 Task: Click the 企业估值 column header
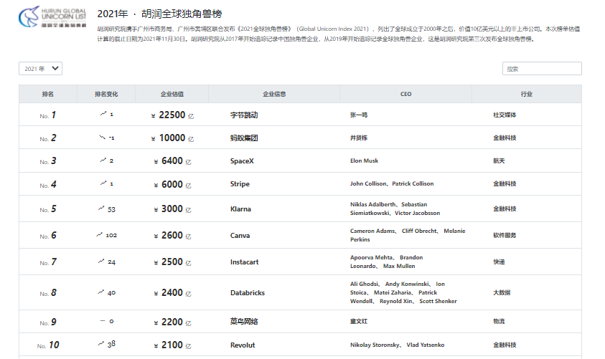point(172,94)
